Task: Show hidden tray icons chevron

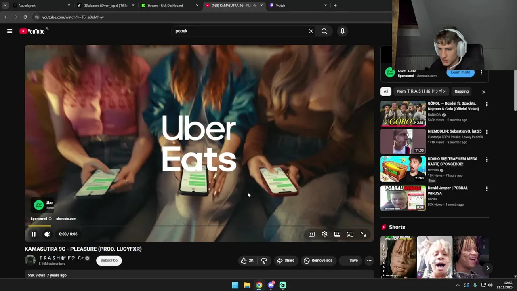Action: pyautogui.click(x=458, y=285)
